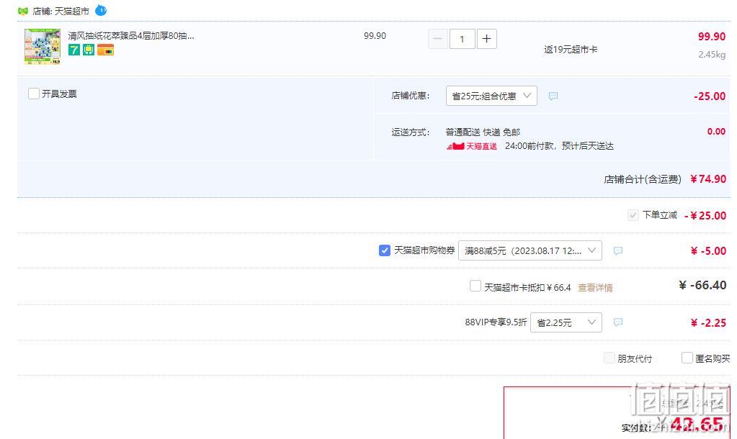
Task: Check the 朋友代付 option
Action: tap(609, 358)
